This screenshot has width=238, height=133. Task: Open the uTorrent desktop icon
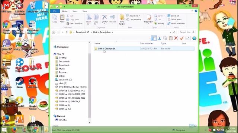[6, 45]
